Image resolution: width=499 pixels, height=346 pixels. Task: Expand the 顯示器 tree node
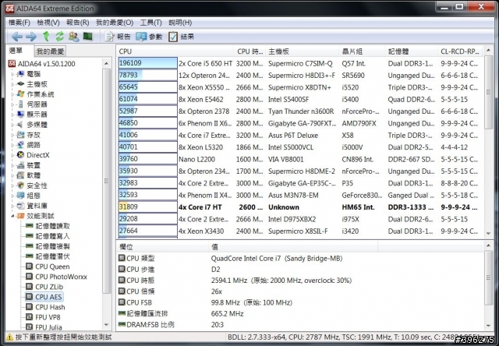(12, 115)
